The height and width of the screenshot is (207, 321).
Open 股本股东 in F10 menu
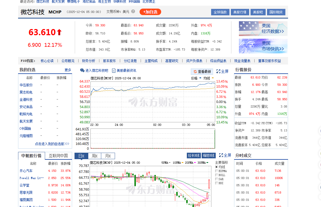[109, 61]
